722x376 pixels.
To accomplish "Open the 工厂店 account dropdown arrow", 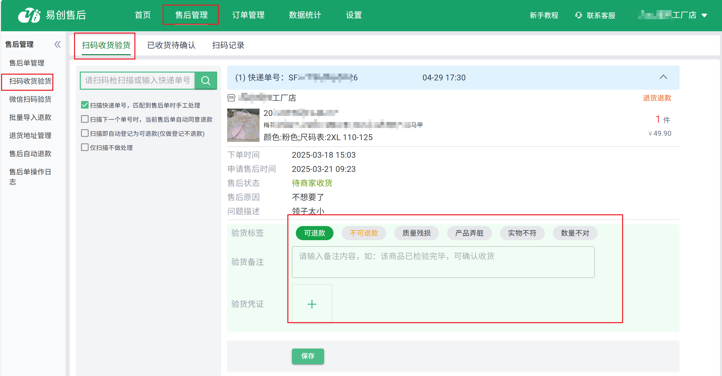I will pyautogui.click(x=704, y=15).
